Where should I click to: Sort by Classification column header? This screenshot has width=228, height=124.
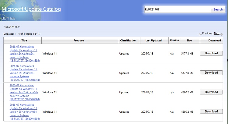(x=128, y=41)
